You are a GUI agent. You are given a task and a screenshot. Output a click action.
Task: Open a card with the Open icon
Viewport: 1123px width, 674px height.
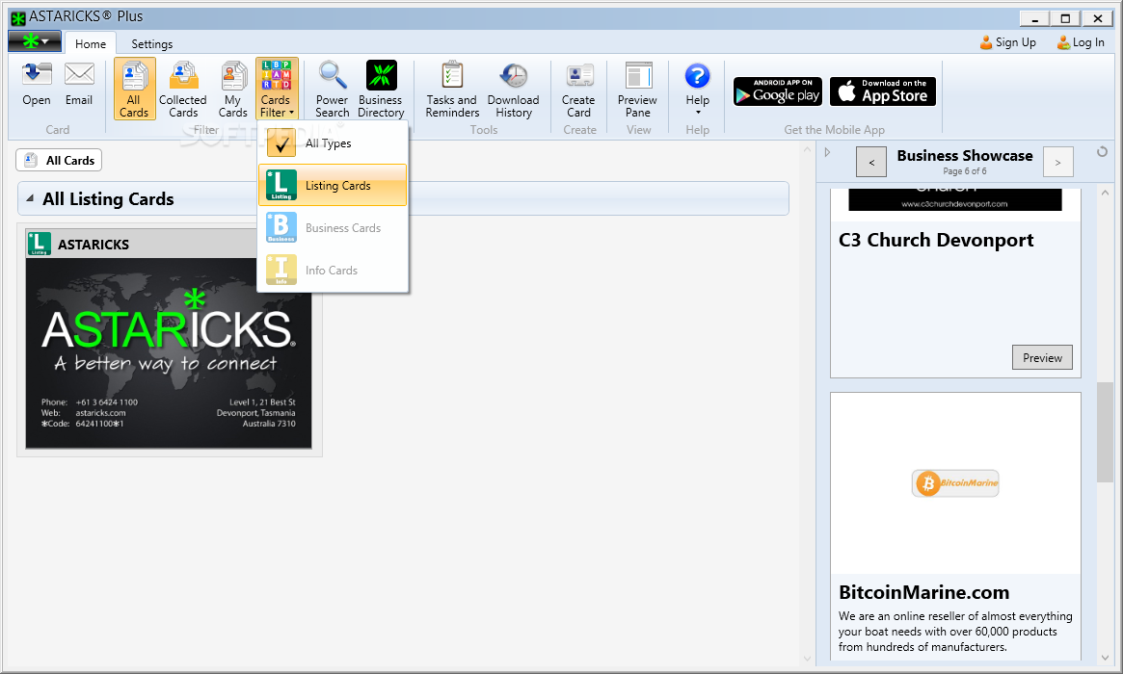pos(37,86)
